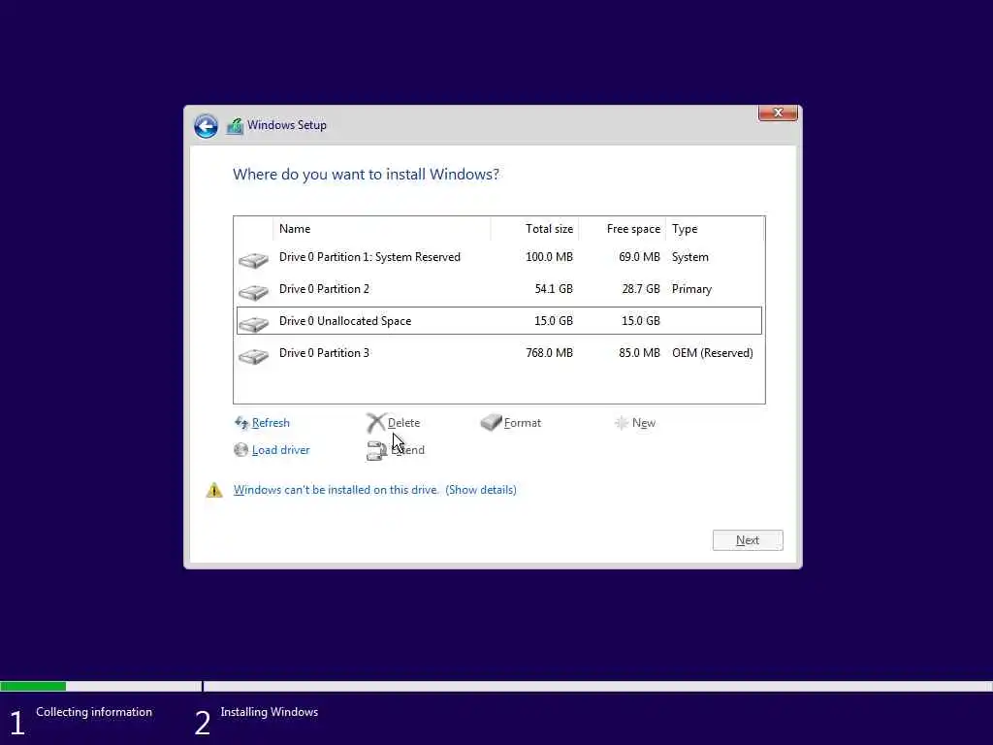Click the Windows Setup title icon

235,125
